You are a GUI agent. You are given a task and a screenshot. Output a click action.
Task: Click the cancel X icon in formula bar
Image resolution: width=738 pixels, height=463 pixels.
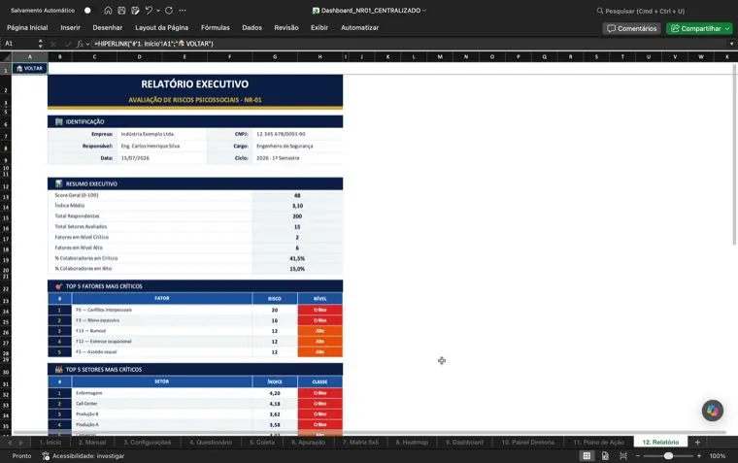pos(53,44)
